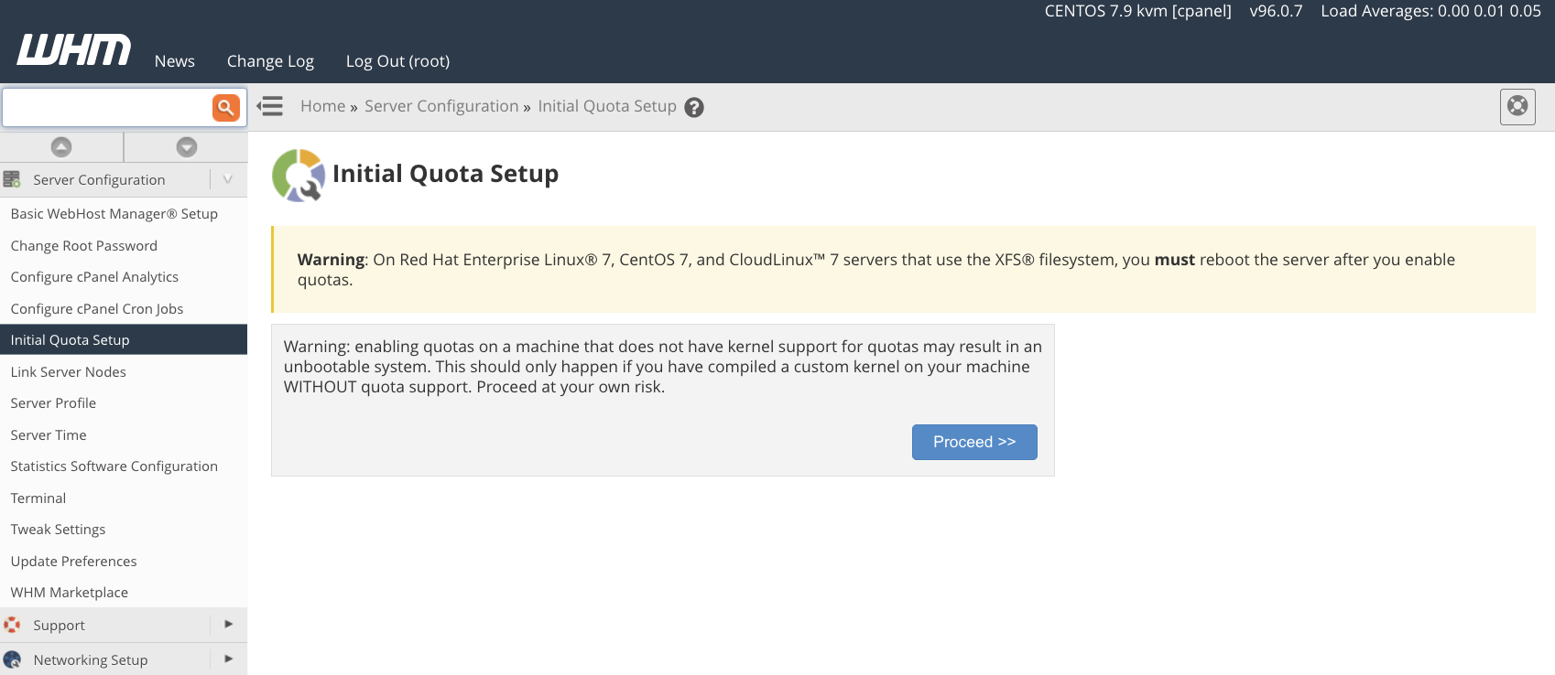Collapse the Server Configuration section chevron
1555x675 pixels.
tap(228, 179)
